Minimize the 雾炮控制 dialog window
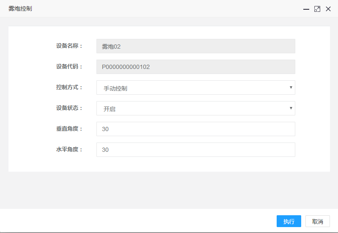 (306, 9)
